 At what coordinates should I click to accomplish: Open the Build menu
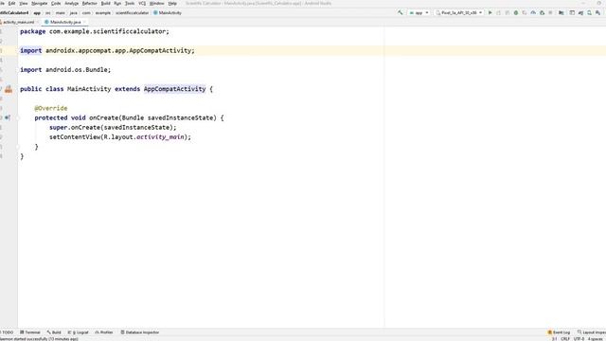coord(105,3)
